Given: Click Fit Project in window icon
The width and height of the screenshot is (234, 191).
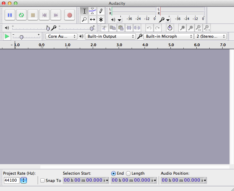Looking at the screenshot, I should pyautogui.click(x=207, y=28).
